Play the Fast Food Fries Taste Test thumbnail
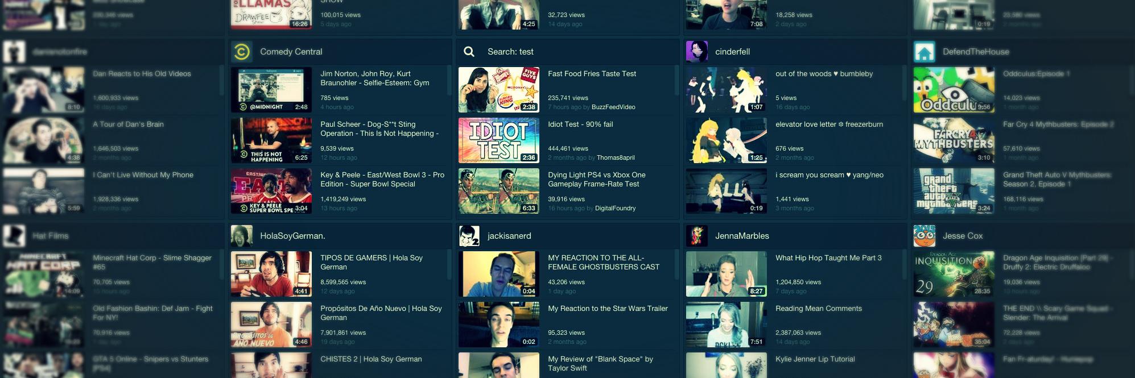This screenshot has width=1135, height=378. click(499, 90)
